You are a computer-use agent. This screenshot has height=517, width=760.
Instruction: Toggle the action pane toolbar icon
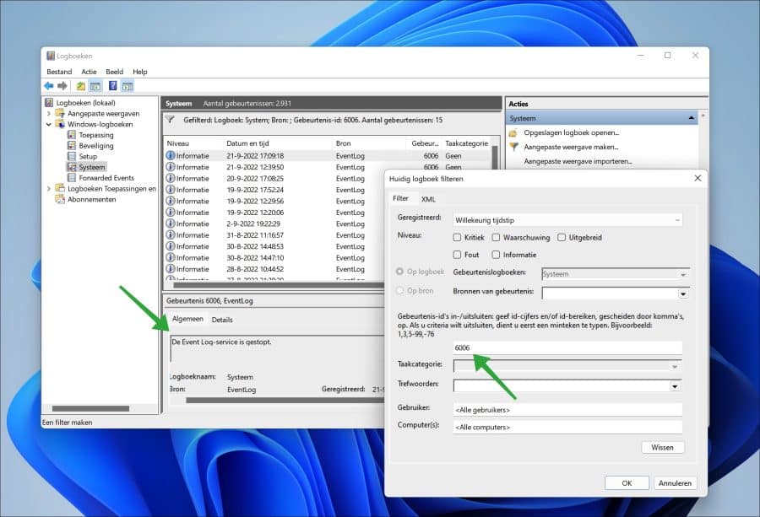point(128,86)
